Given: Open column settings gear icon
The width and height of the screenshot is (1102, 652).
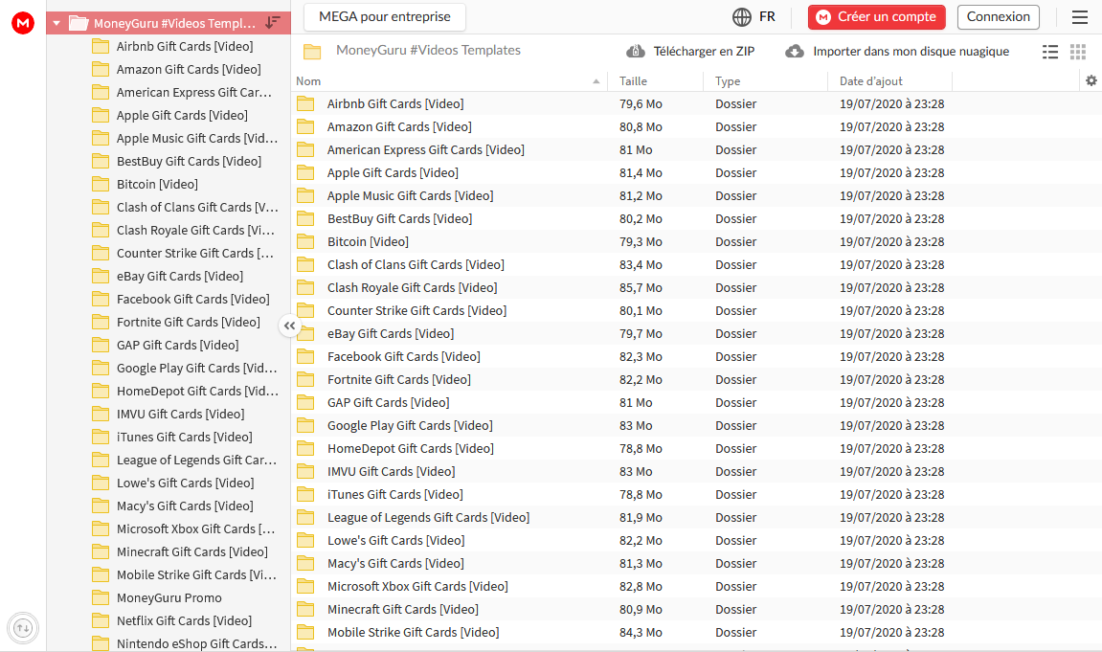Looking at the screenshot, I should (x=1091, y=80).
